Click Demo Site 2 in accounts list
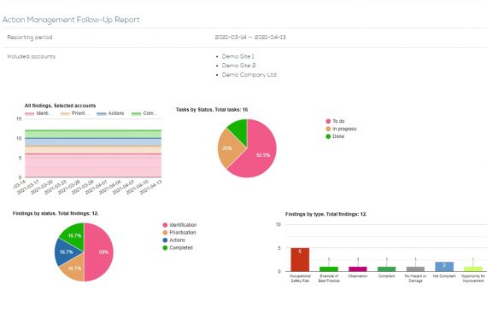This screenshot has height=324, width=487. point(239,66)
